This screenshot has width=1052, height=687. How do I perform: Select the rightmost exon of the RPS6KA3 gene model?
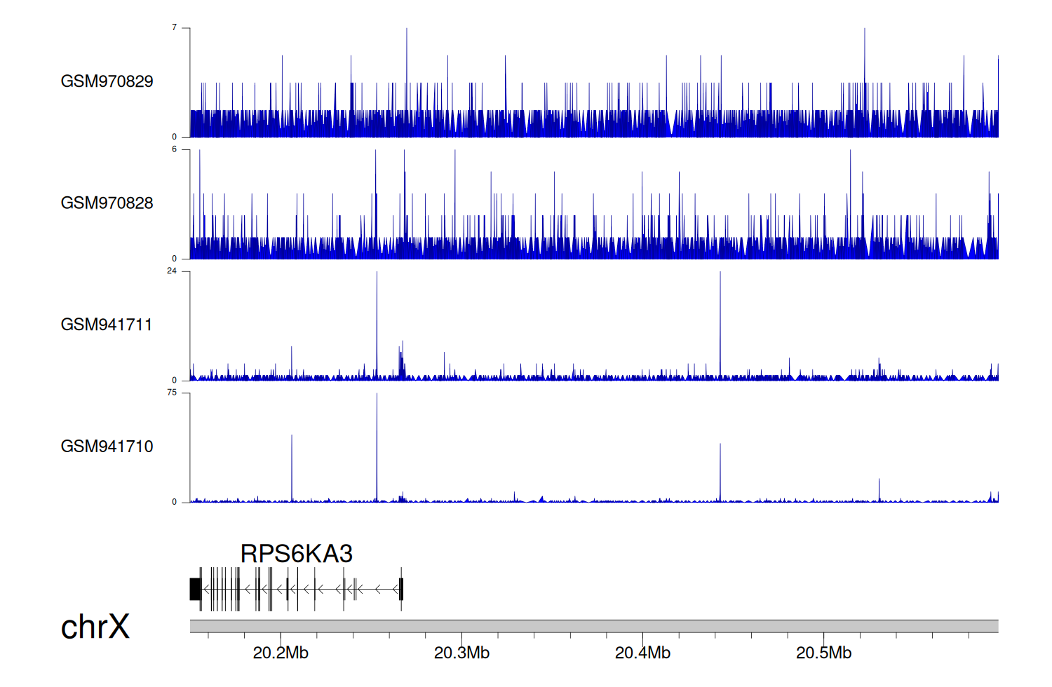401,589
